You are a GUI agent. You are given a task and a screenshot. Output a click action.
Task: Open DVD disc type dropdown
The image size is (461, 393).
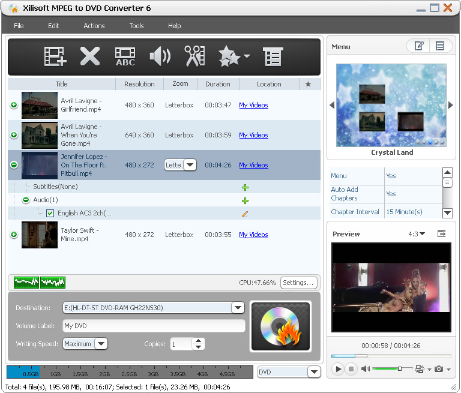point(314,372)
